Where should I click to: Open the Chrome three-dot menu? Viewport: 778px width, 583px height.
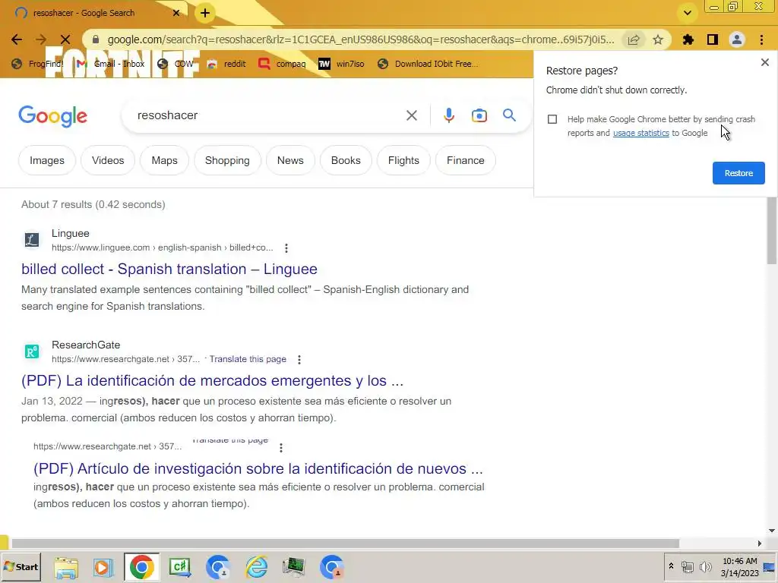click(x=761, y=39)
